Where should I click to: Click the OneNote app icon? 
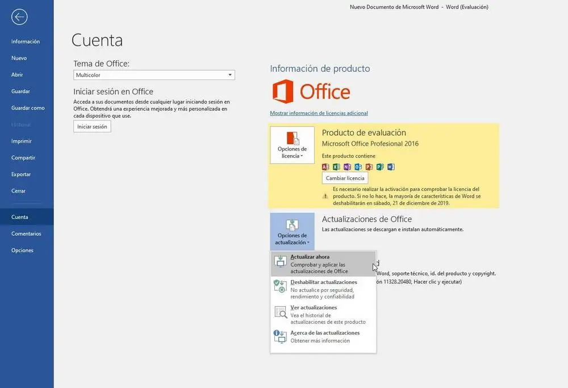(x=347, y=166)
